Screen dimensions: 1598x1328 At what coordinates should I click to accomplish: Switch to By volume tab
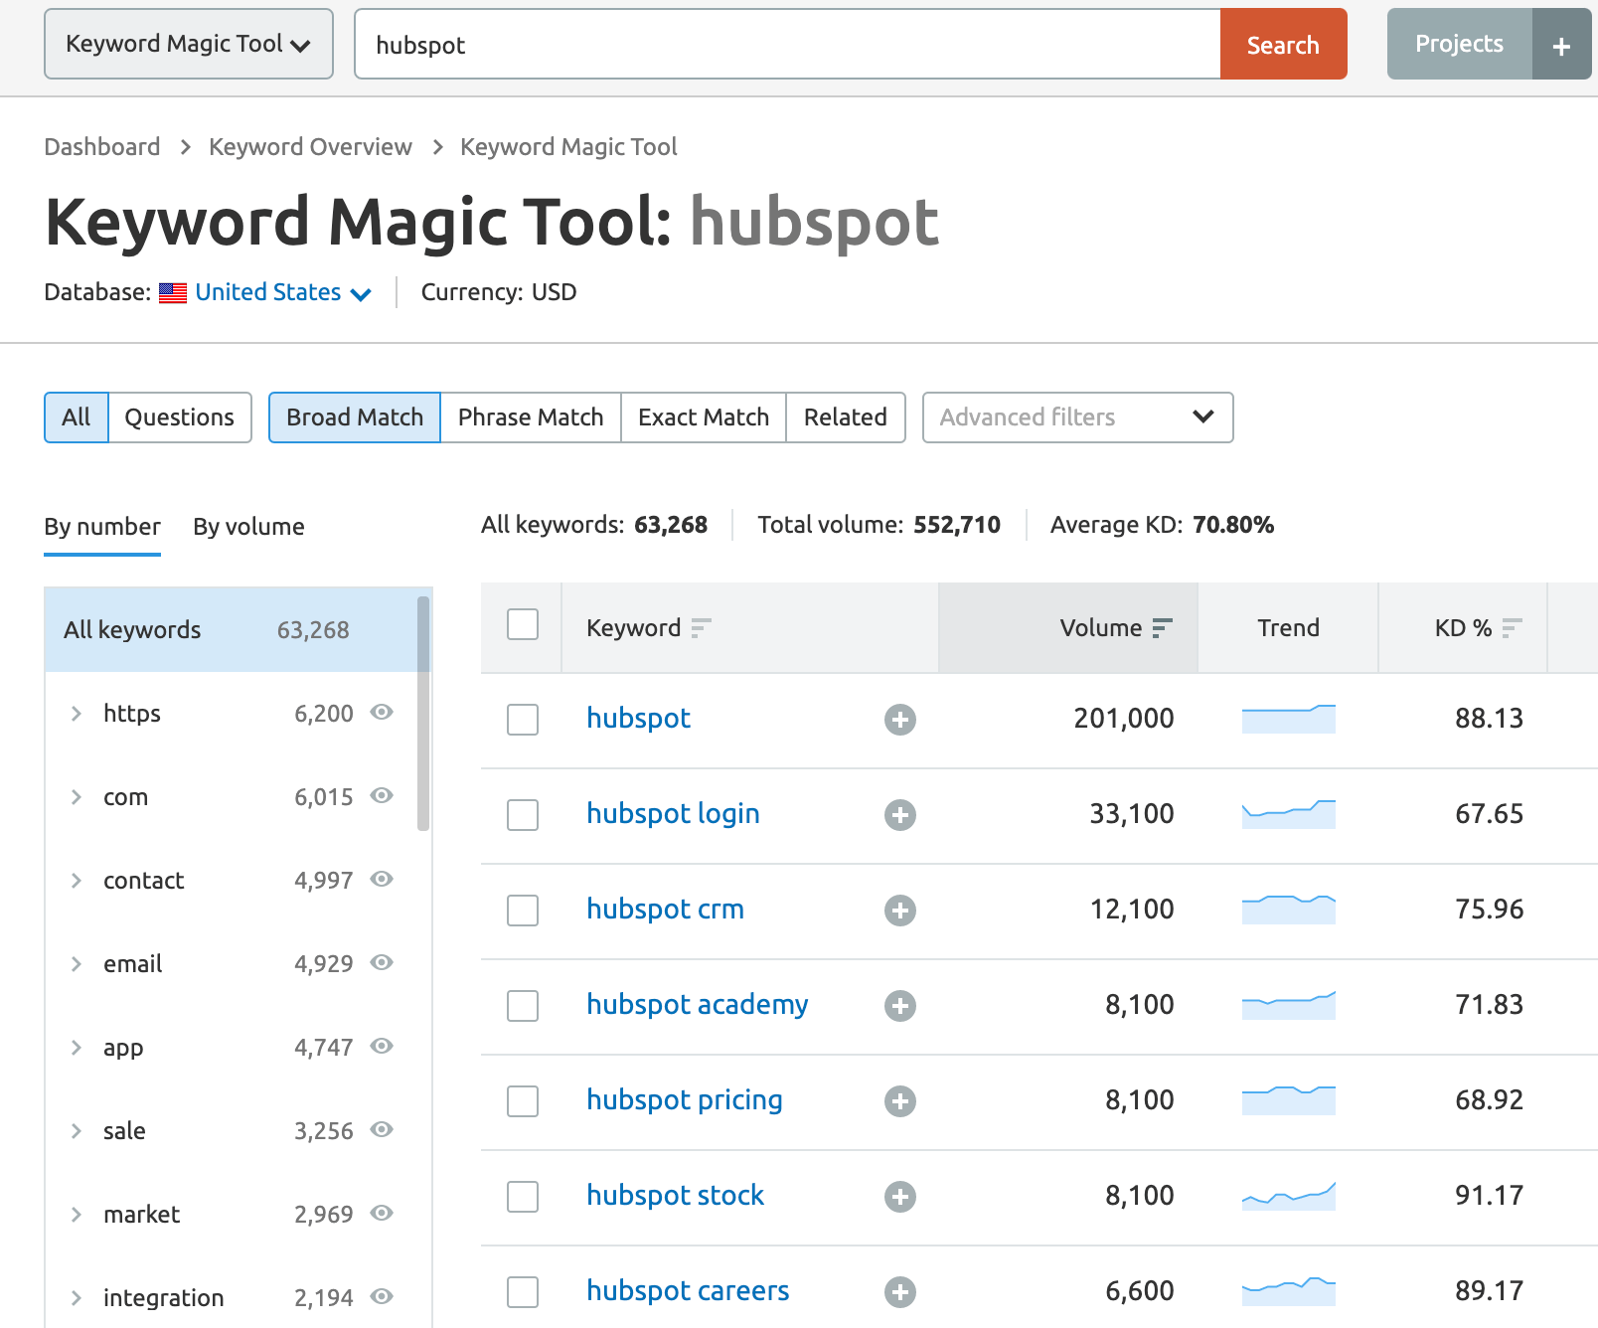tap(248, 527)
